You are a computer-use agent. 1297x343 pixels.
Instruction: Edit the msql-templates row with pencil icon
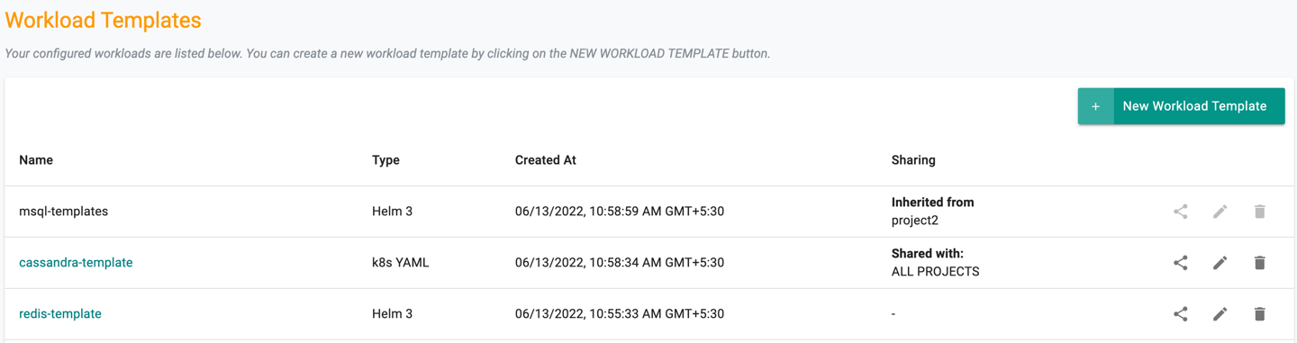1220,212
